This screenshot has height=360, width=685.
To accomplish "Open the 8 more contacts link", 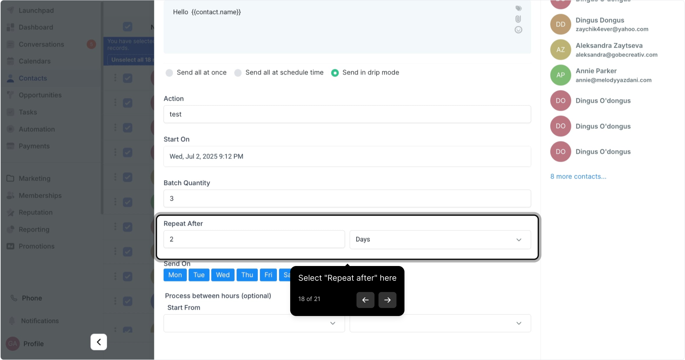I will (x=578, y=176).
